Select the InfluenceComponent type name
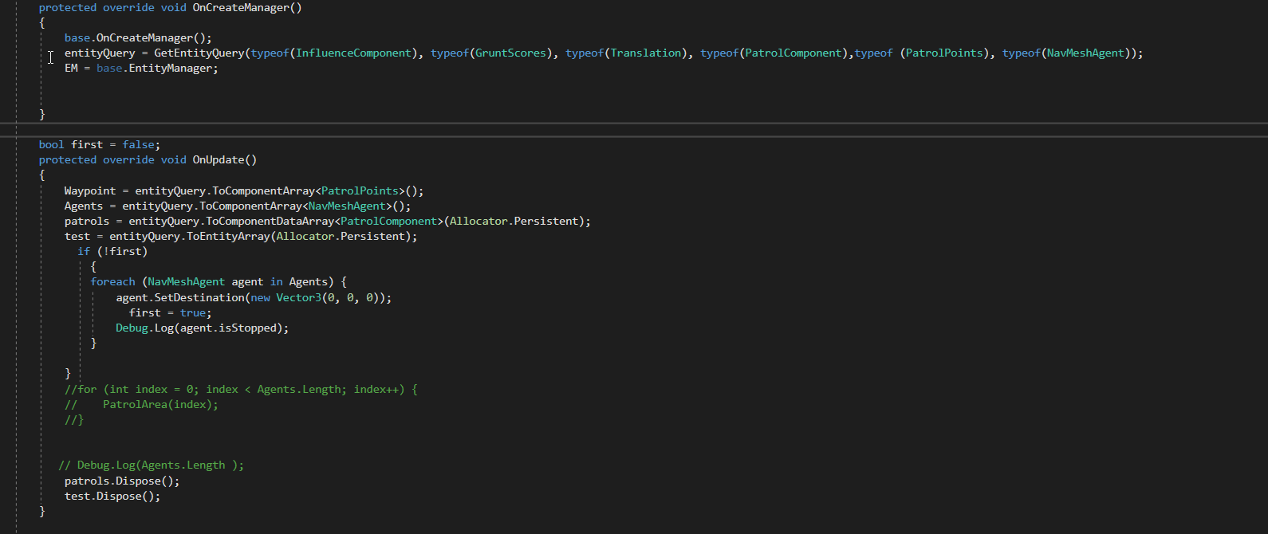The width and height of the screenshot is (1268, 534). pos(353,53)
